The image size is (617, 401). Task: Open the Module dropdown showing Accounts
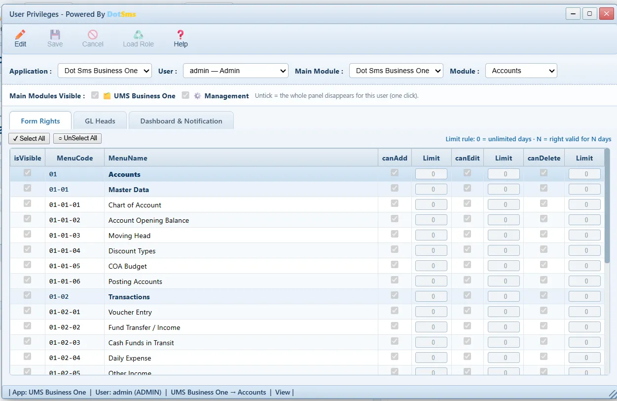tap(521, 71)
